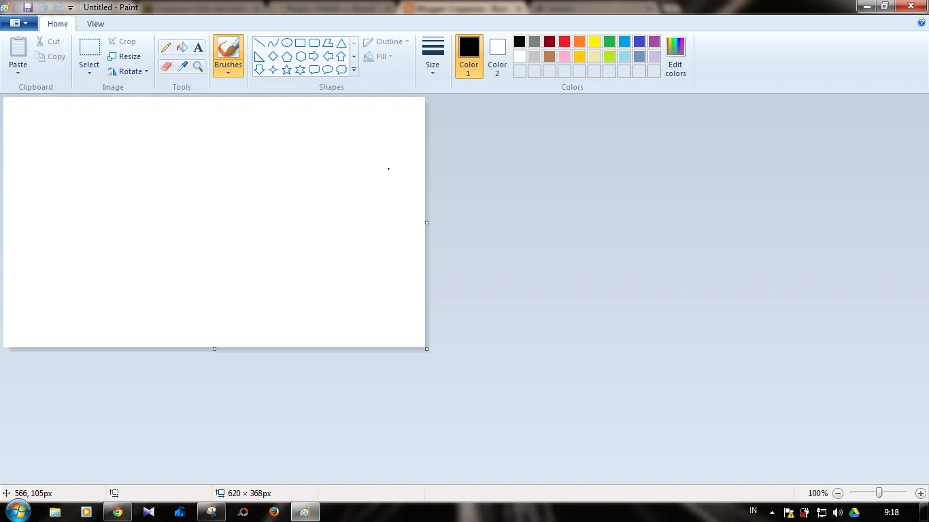Pick the red color swatch
This screenshot has width=929, height=522.
[x=564, y=41]
